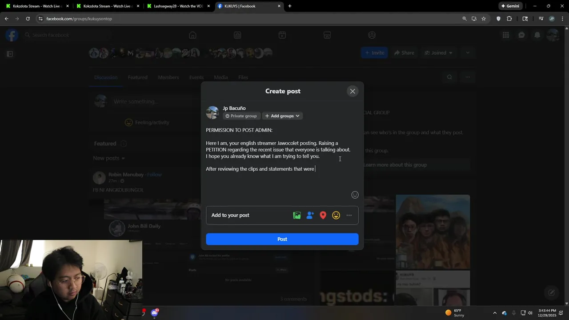This screenshot has height=320, width=569.
Task: Click the group Share button
Action: click(x=404, y=53)
